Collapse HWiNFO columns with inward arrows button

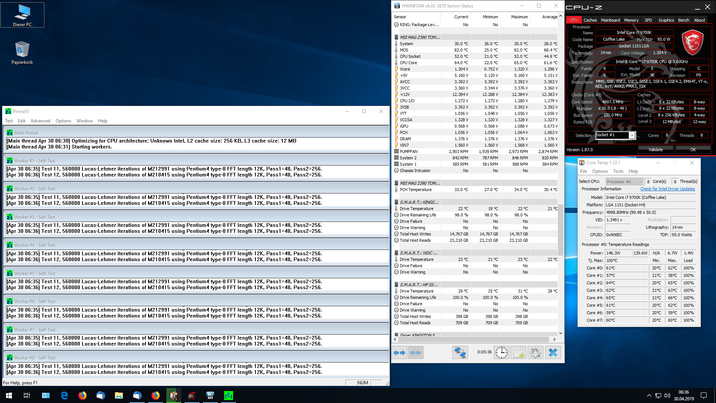[415, 352]
